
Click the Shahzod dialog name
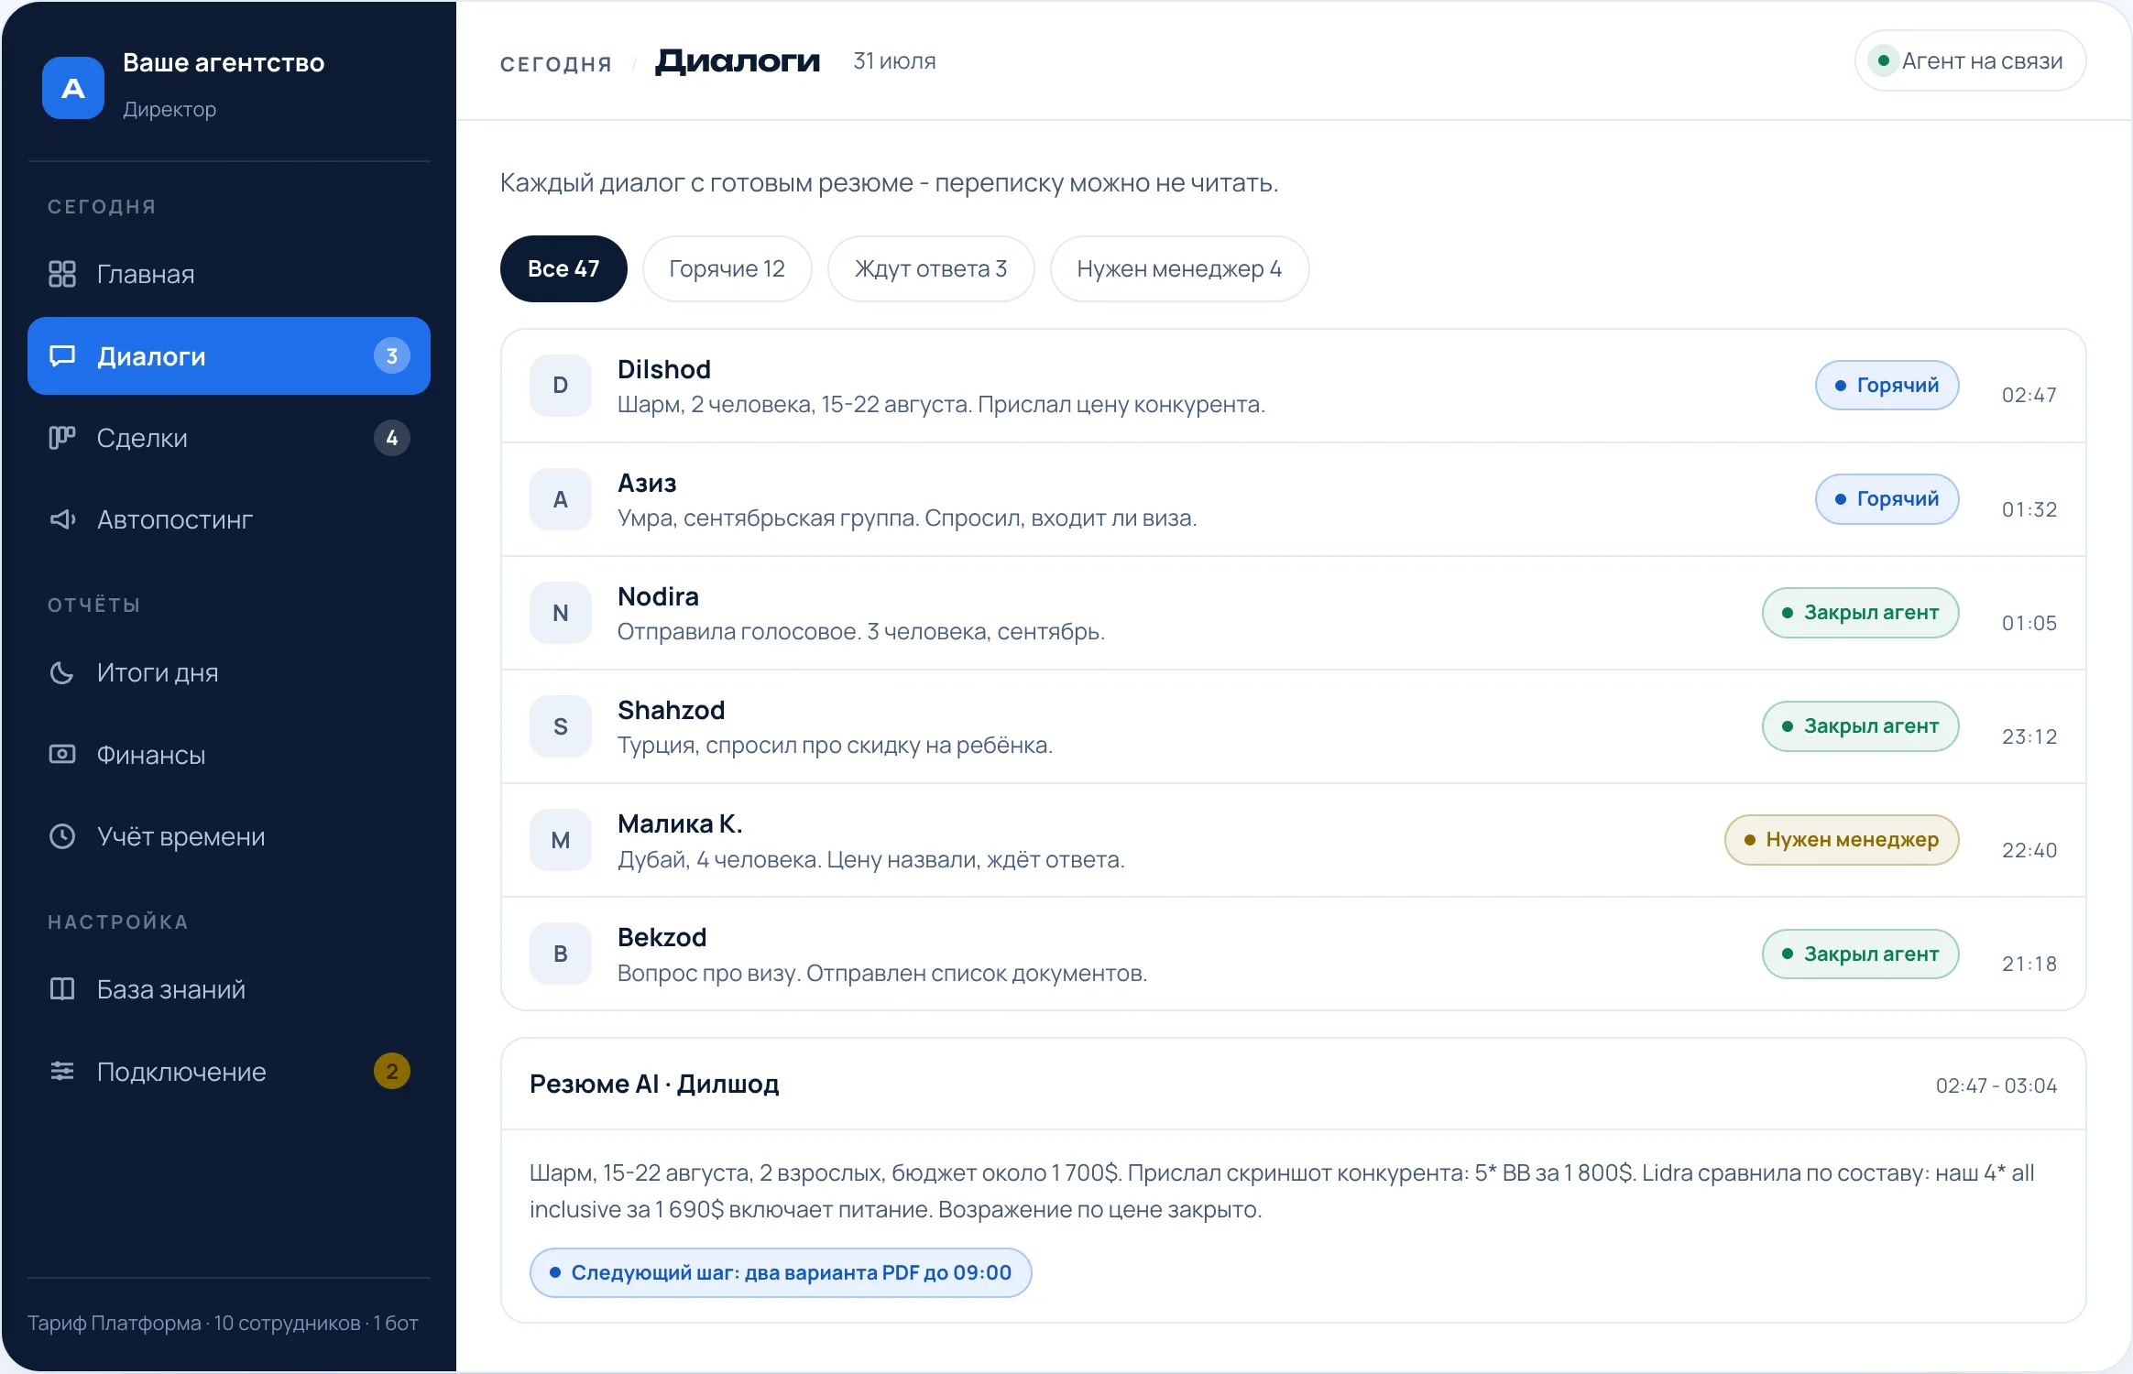click(x=672, y=710)
